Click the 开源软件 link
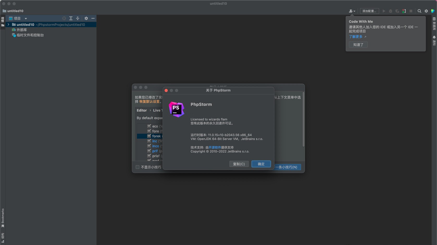Viewport: 437px width, 245px height. pos(215,147)
